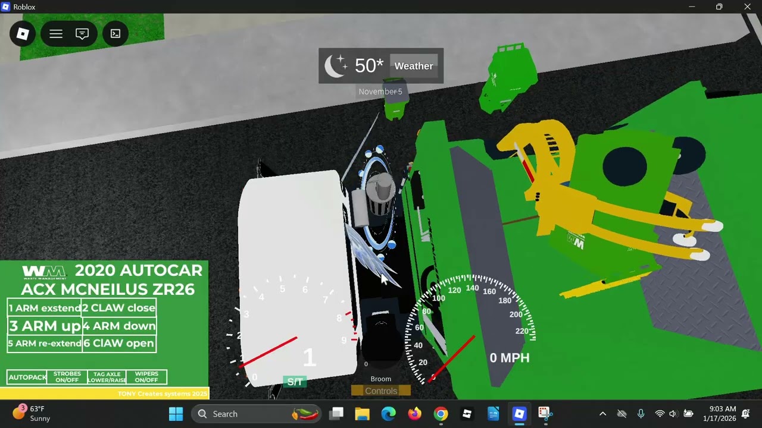Launch Google Chrome from the taskbar
The image size is (762, 428).
click(441, 414)
